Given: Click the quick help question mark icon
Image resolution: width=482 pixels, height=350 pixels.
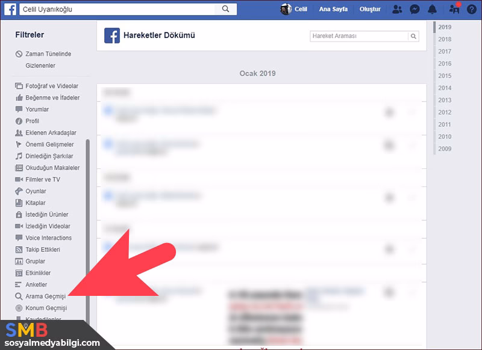Looking at the screenshot, I should [x=471, y=9].
